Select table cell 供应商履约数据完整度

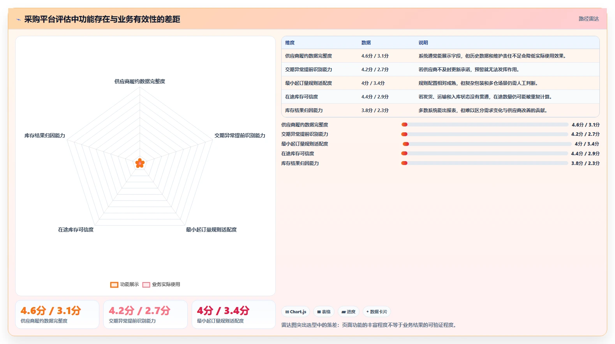[x=308, y=56]
